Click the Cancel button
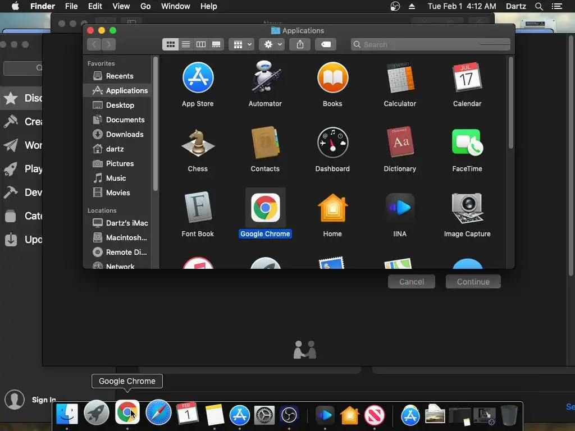This screenshot has height=431, width=575. (412, 282)
